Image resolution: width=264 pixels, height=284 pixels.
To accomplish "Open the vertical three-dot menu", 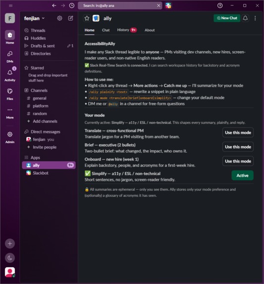I will click(255, 18).
